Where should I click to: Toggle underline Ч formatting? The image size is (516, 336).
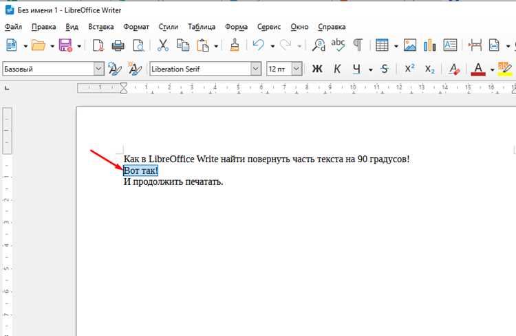click(356, 69)
